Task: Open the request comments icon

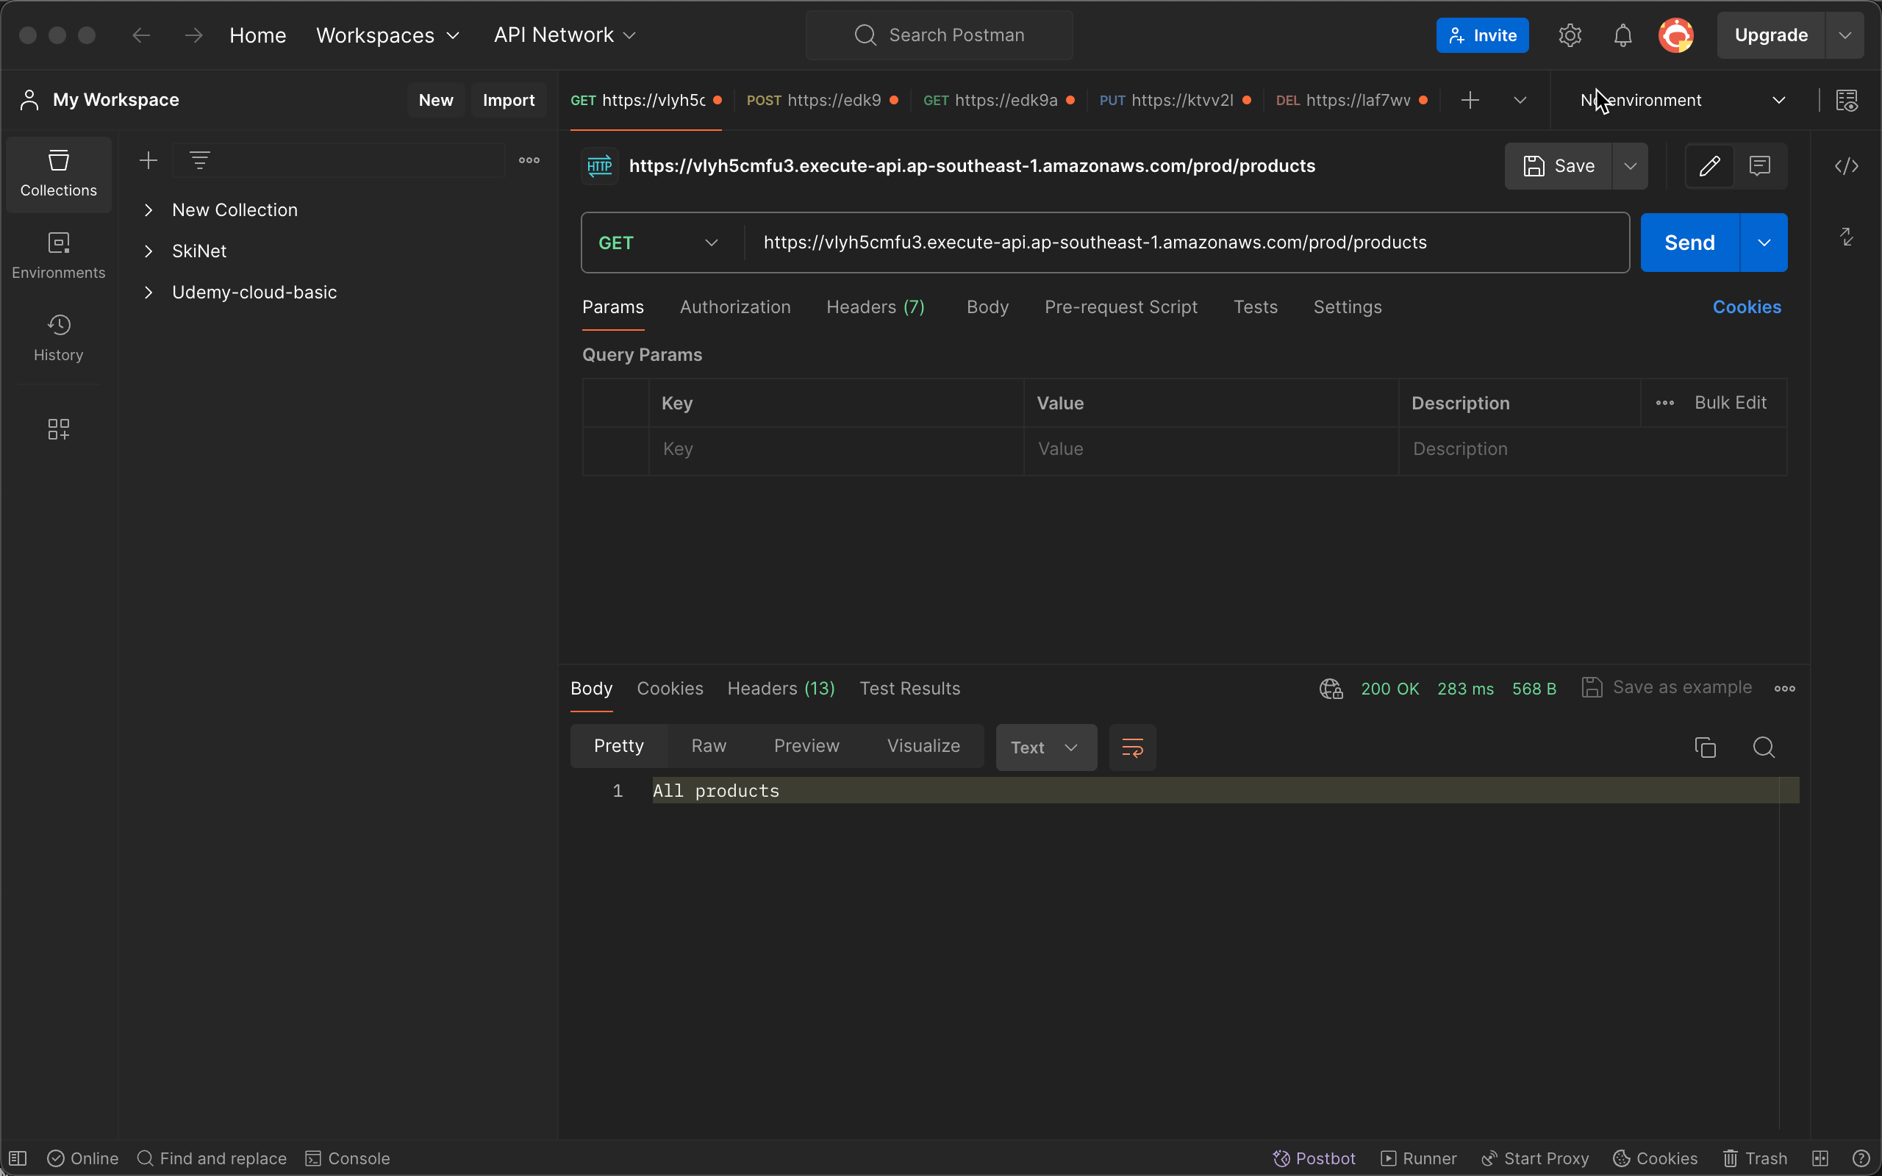Action: (x=1760, y=165)
